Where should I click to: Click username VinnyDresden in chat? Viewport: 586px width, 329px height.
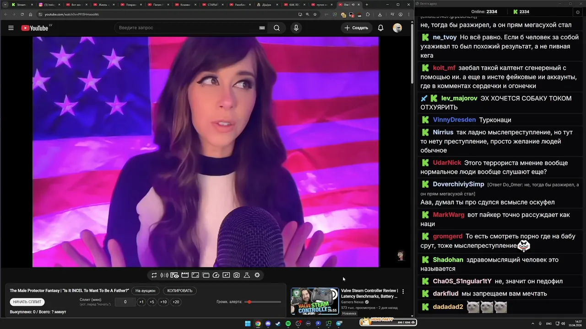pyautogui.click(x=454, y=120)
